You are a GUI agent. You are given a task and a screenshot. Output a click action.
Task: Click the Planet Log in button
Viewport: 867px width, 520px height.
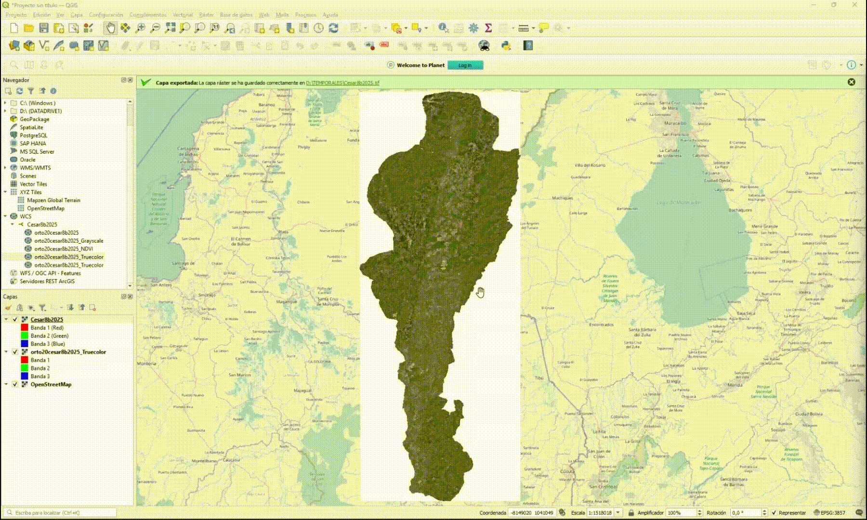[x=465, y=65]
